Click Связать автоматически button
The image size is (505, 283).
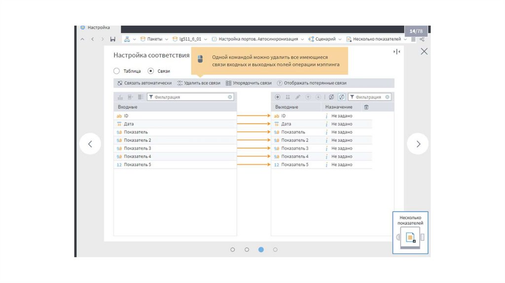click(144, 83)
